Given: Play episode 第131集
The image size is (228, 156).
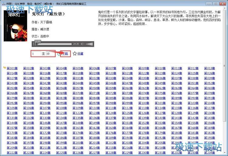Looking at the screenshot, I should point(12,118).
